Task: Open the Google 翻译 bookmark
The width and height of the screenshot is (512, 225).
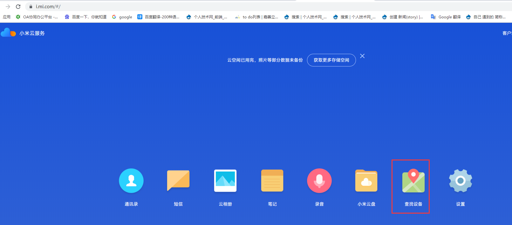Action: [x=446, y=17]
